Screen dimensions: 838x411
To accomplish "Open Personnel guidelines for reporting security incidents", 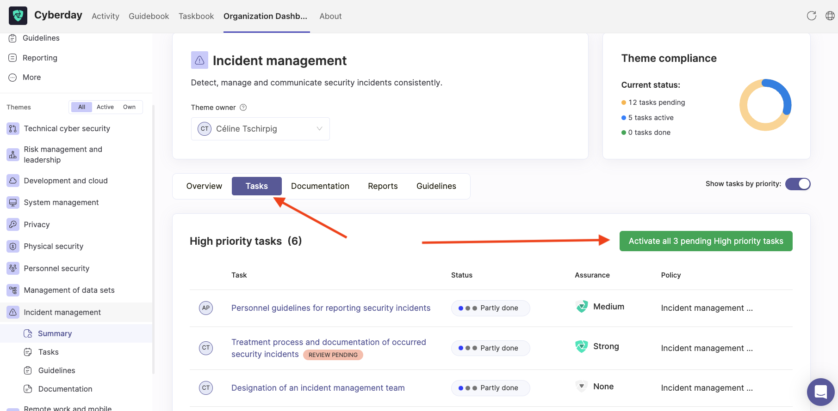I will coord(331,308).
